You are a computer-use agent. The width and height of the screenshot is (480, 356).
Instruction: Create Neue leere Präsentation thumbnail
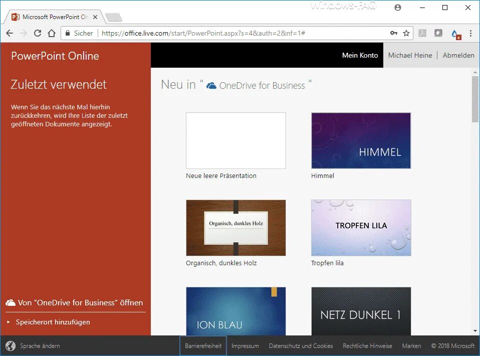tap(236, 140)
